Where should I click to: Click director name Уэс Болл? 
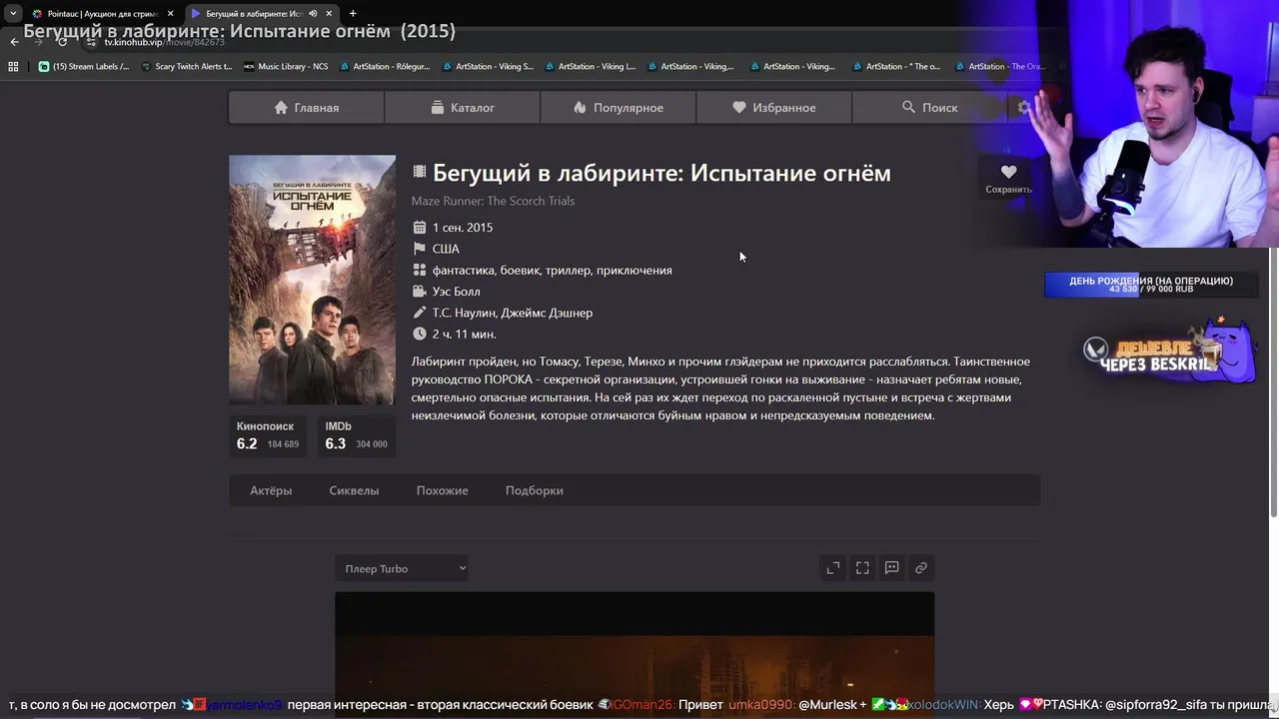(x=456, y=292)
